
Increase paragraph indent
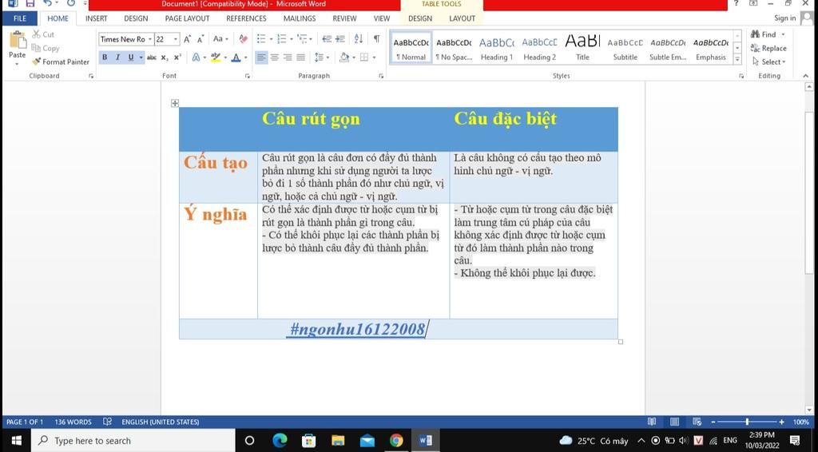pyautogui.click(x=340, y=39)
